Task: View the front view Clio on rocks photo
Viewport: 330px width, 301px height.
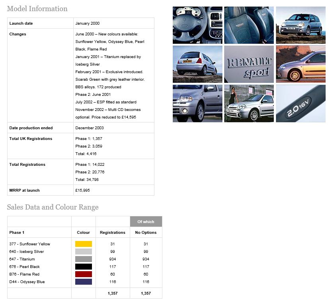Action: point(301,25)
